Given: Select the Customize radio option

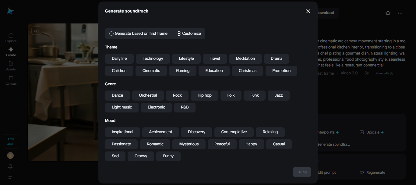Looking at the screenshot, I should [179, 34].
